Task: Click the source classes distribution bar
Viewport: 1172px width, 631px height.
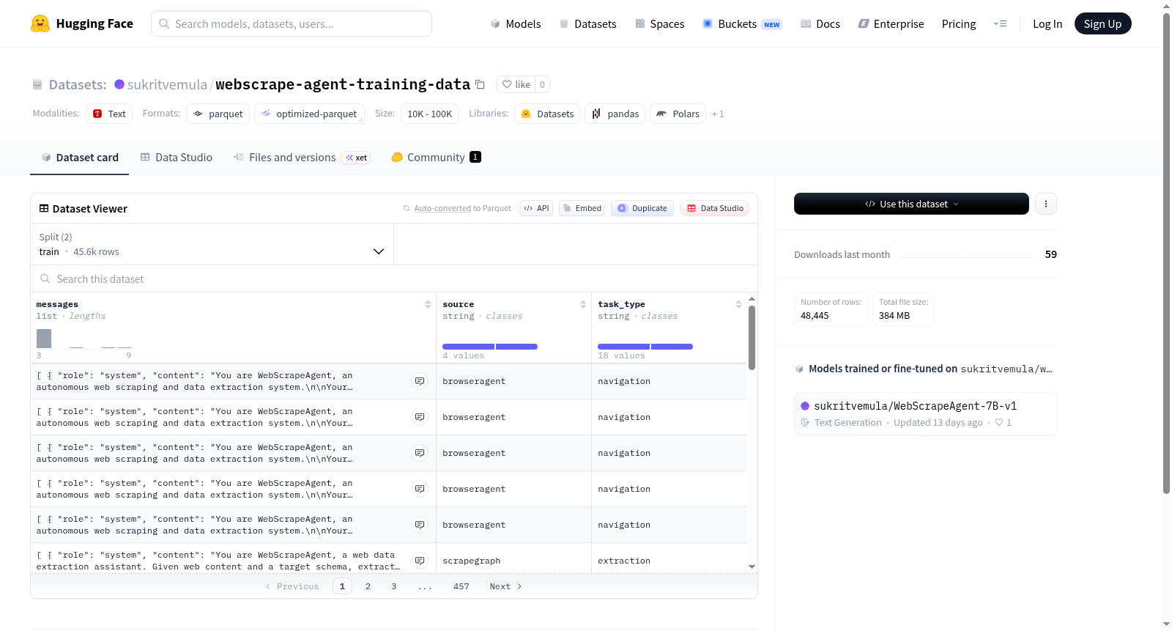Action: click(490, 347)
